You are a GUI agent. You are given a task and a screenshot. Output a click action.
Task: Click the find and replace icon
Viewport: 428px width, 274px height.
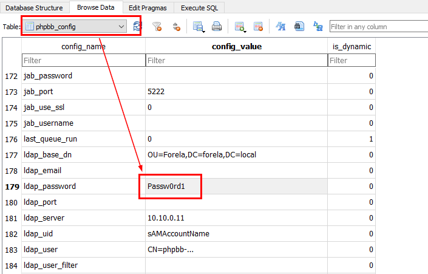pyautogui.click(x=318, y=27)
